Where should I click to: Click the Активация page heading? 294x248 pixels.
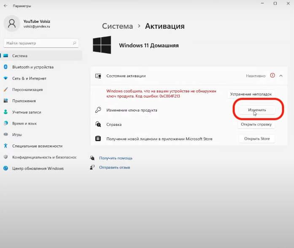tap(165, 26)
